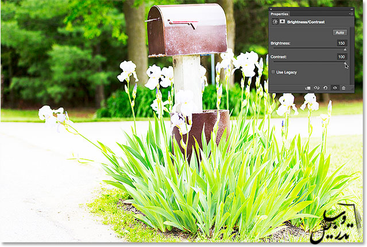
Task: Click the Properties panel vertical scrollbar
Action: pos(351,55)
